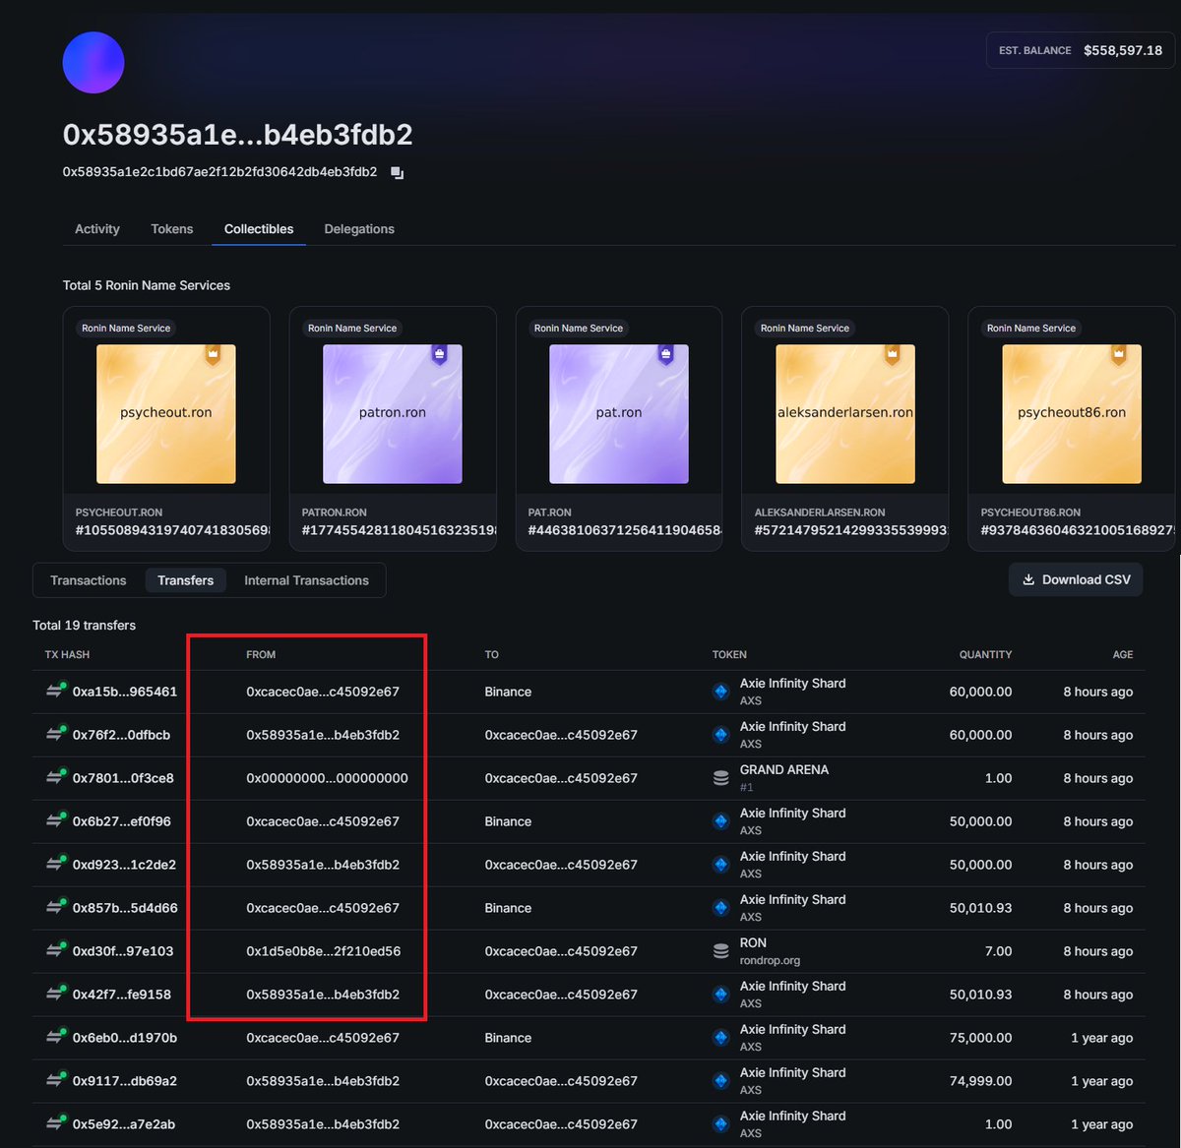Open transaction hash 0xd30f...97e103

(x=123, y=951)
